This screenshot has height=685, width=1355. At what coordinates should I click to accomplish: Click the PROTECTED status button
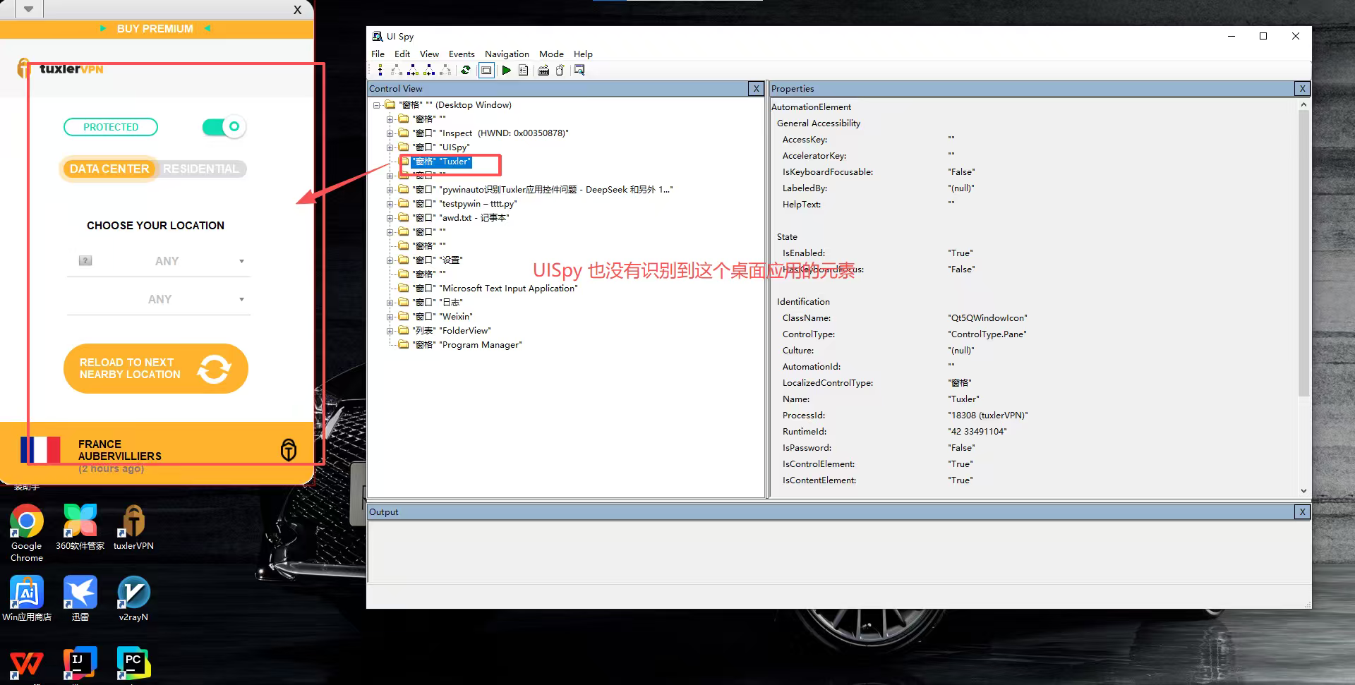click(111, 127)
